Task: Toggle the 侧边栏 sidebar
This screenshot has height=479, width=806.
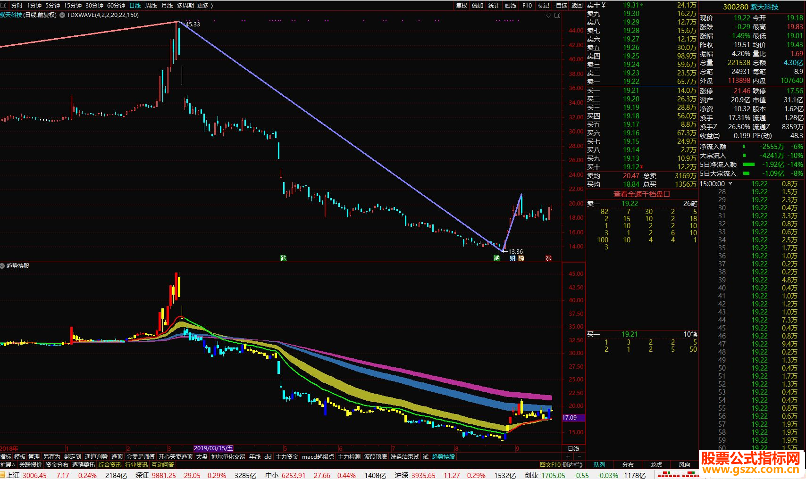Action: click(x=573, y=465)
